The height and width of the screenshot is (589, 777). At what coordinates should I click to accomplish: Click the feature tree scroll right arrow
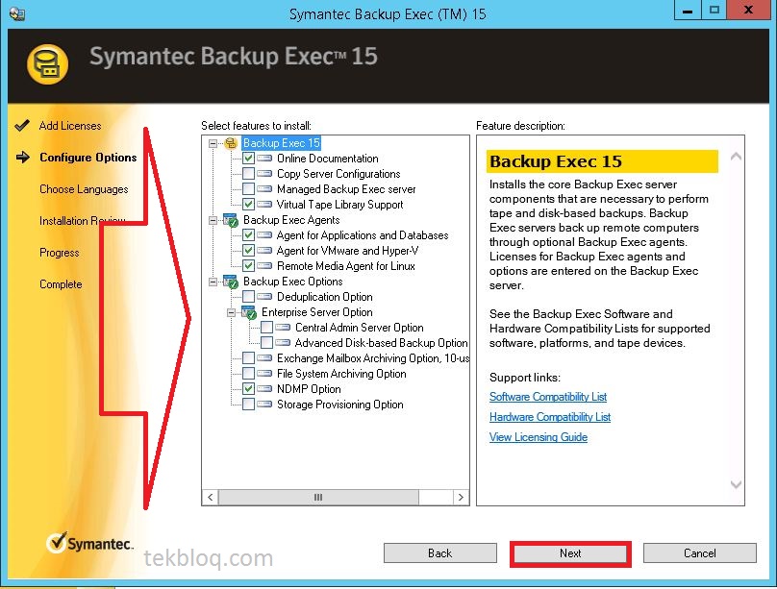(x=461, y=497)
